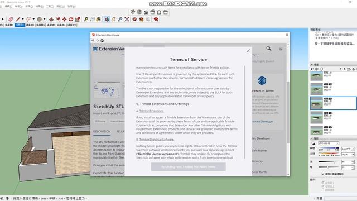Click the Extension Warehouse forward arrow
357x201 pixels.
tap(98, 40)
